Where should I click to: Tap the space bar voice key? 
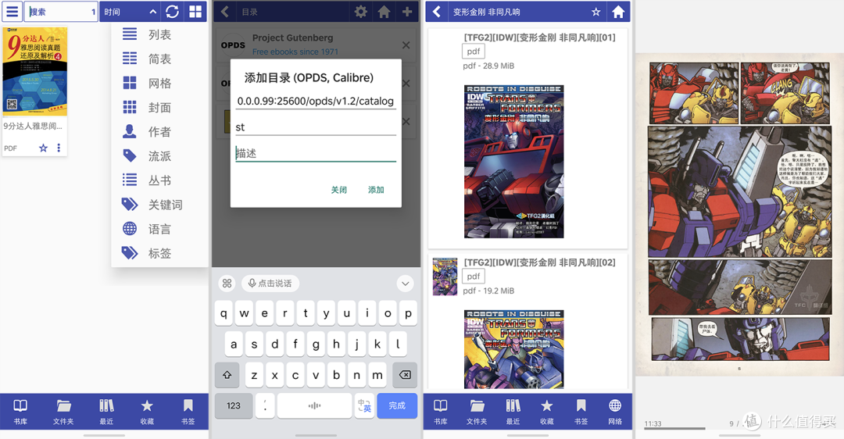pyautogui.click(x=314, y=405)
